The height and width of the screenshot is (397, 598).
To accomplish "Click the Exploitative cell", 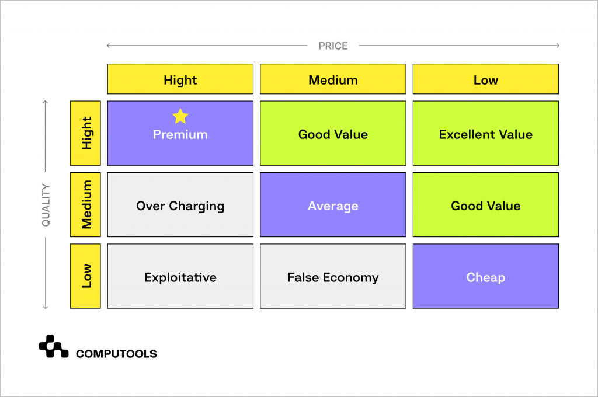I will click(x=180, y=277).
